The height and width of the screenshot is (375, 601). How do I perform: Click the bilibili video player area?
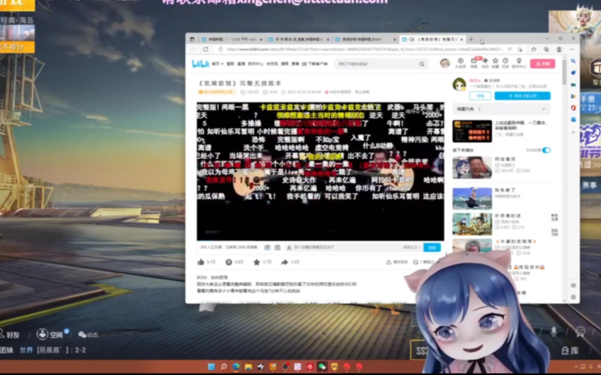[320, 171]
